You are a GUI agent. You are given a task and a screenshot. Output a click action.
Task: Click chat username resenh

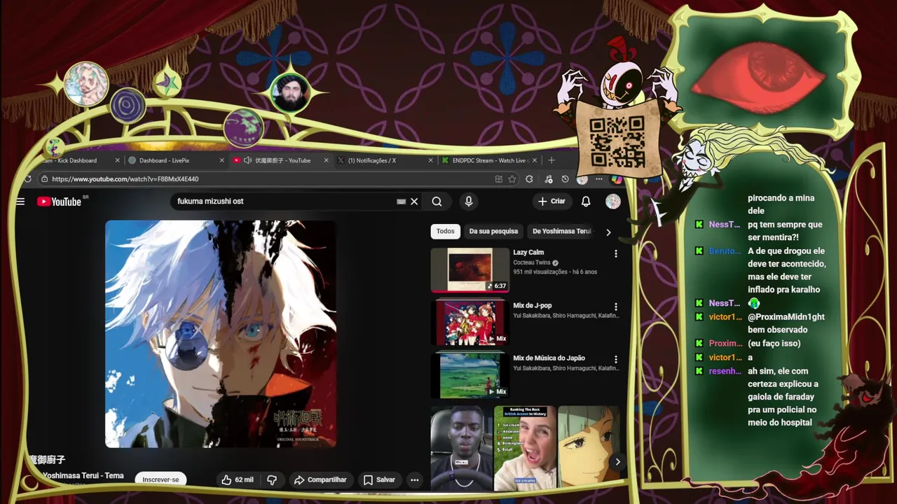click(724, 371)
